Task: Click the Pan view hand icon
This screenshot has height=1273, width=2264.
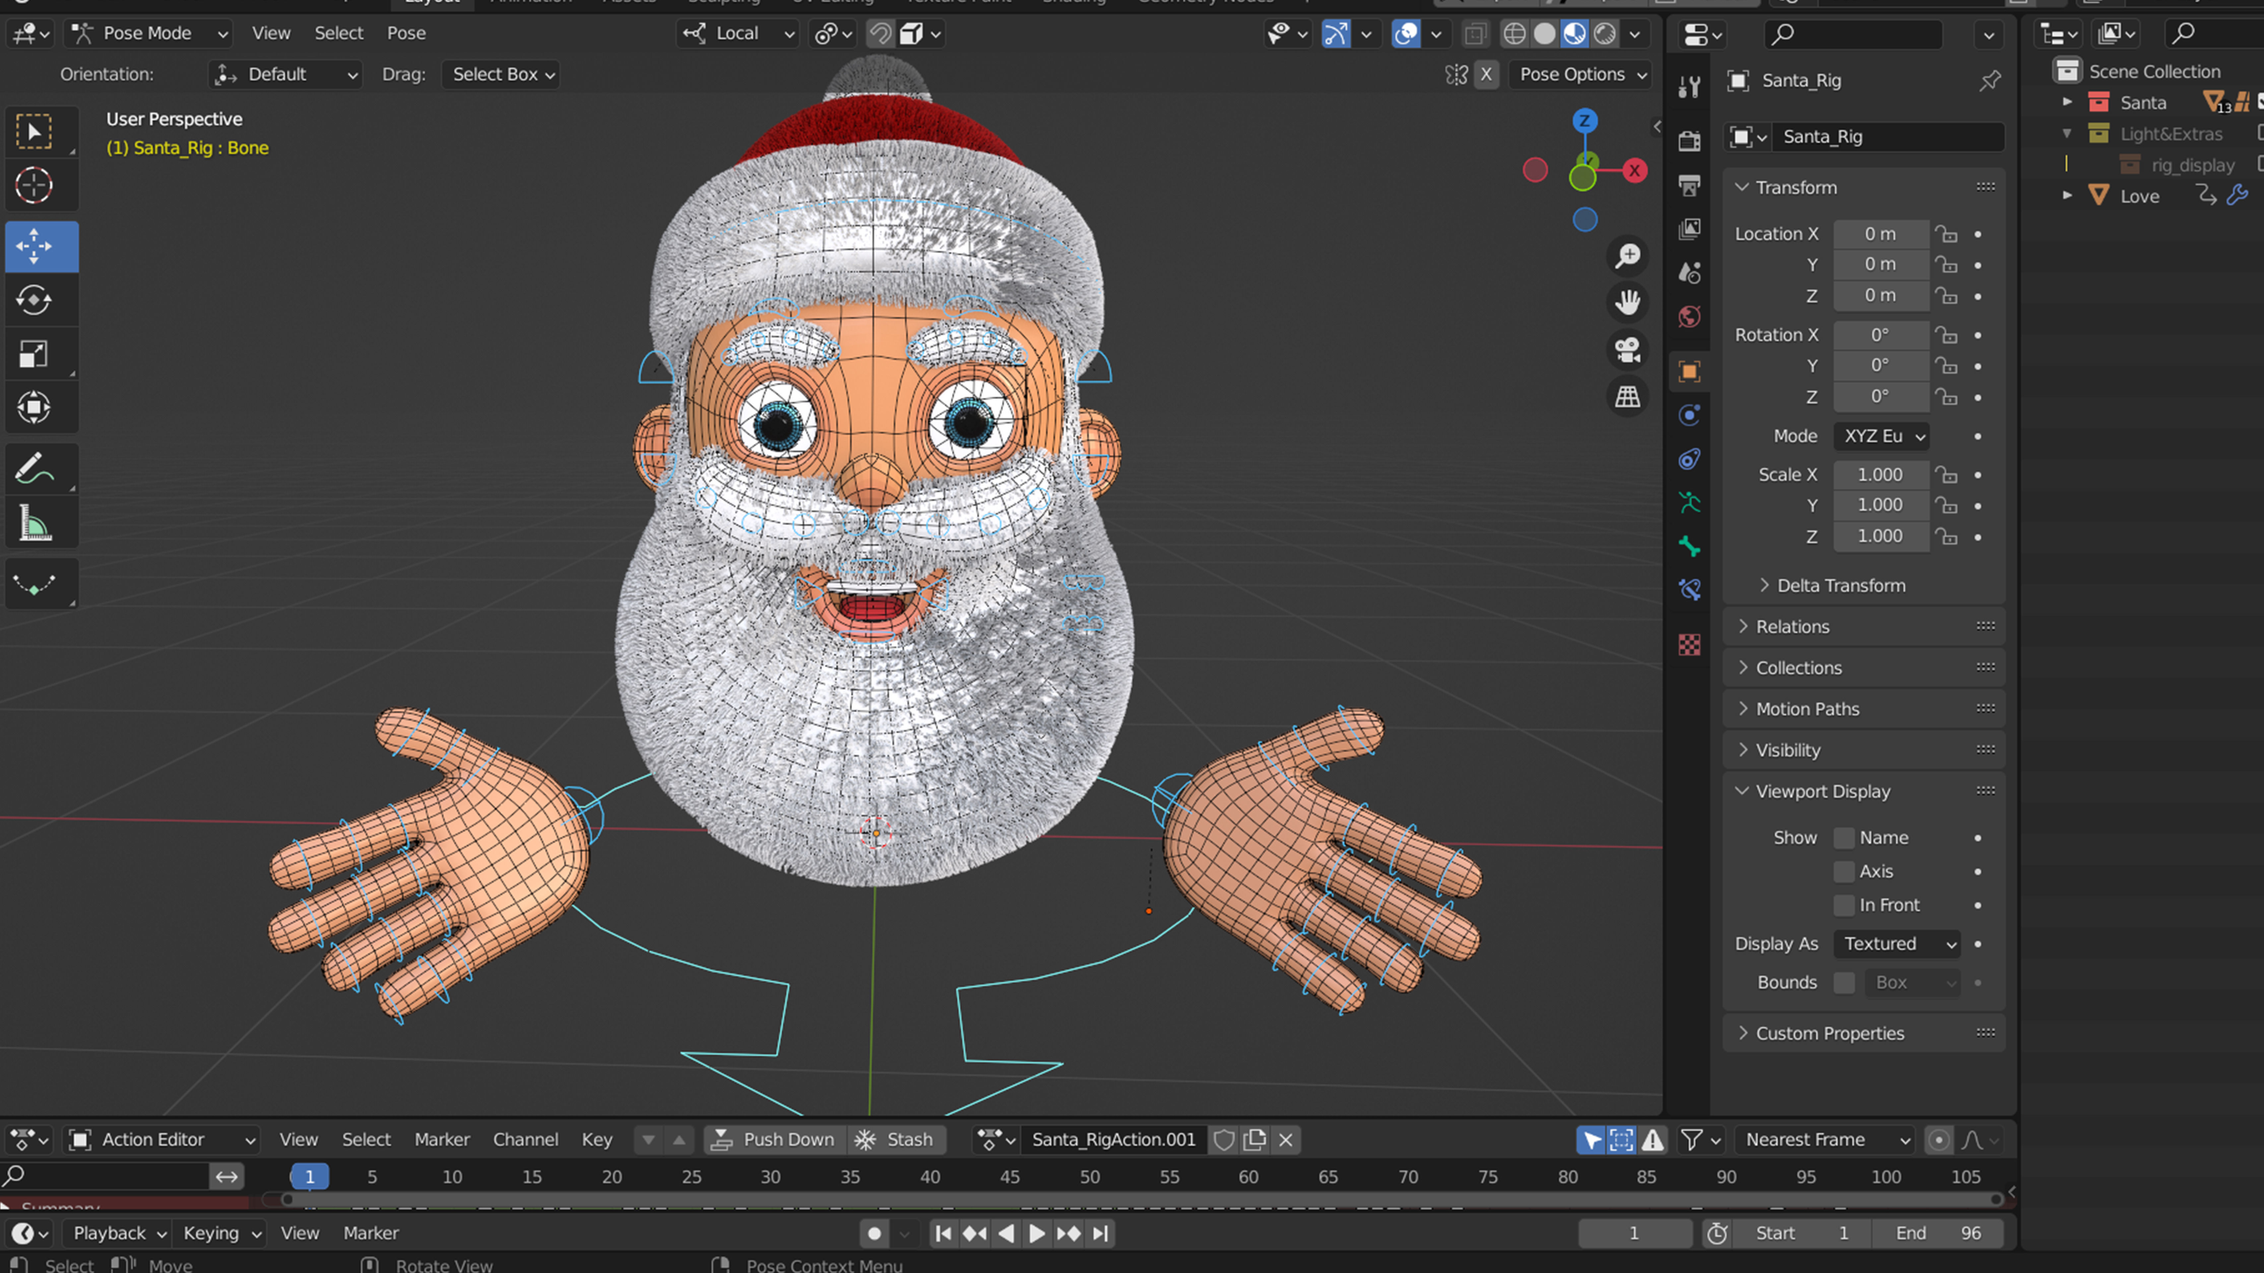Action: (x=1628, y=302)
